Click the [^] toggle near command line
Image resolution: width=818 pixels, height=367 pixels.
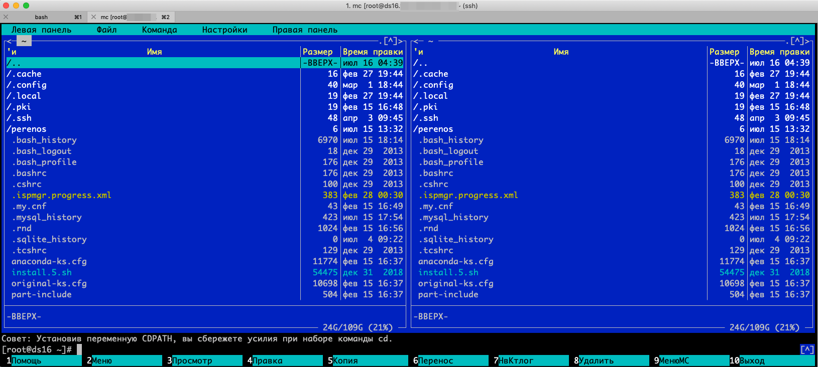point(807,349)
